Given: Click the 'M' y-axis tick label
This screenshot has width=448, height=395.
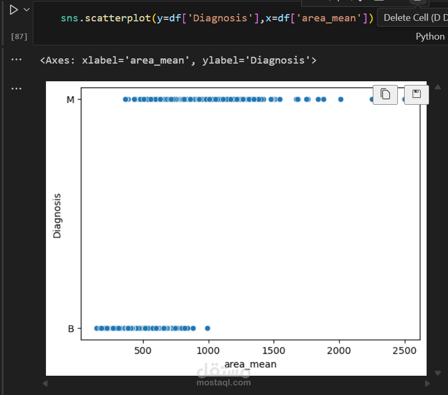Looking at the screenshot, I should 70,100.
